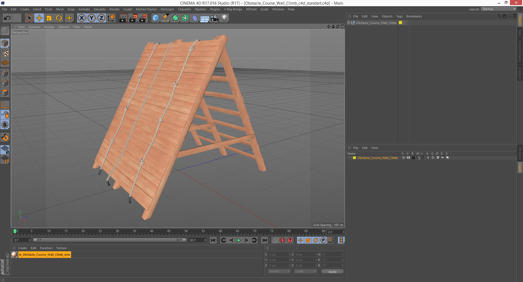The image size is (523, 282).
Task: Click the Apply button
Action: pyautogui.click(x=332, y=272)
